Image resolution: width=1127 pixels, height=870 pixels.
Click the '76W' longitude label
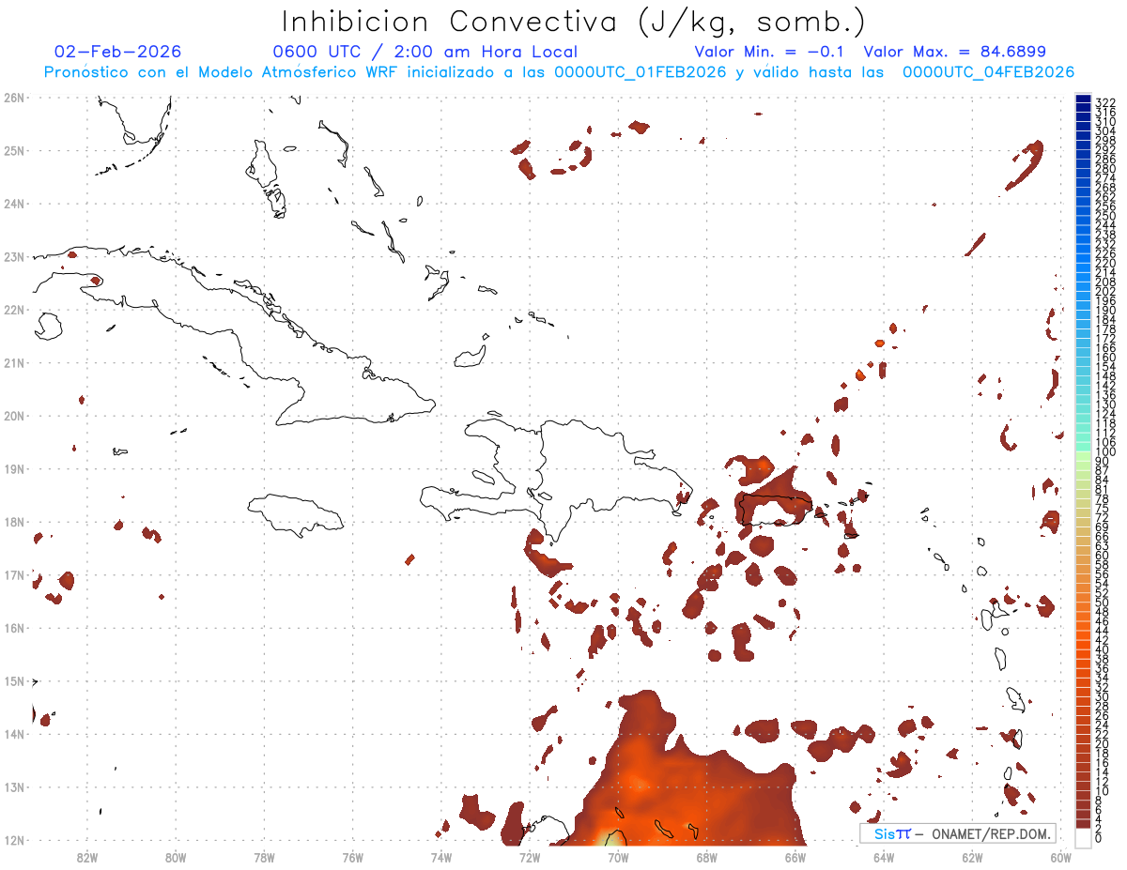[352, 857]
